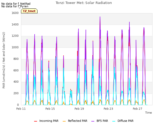Image resolution: width=168 pixels, height=126 pixels.
Task: Click the tallest BF5 PAR peak near 1550
Action: coord(100,17)
